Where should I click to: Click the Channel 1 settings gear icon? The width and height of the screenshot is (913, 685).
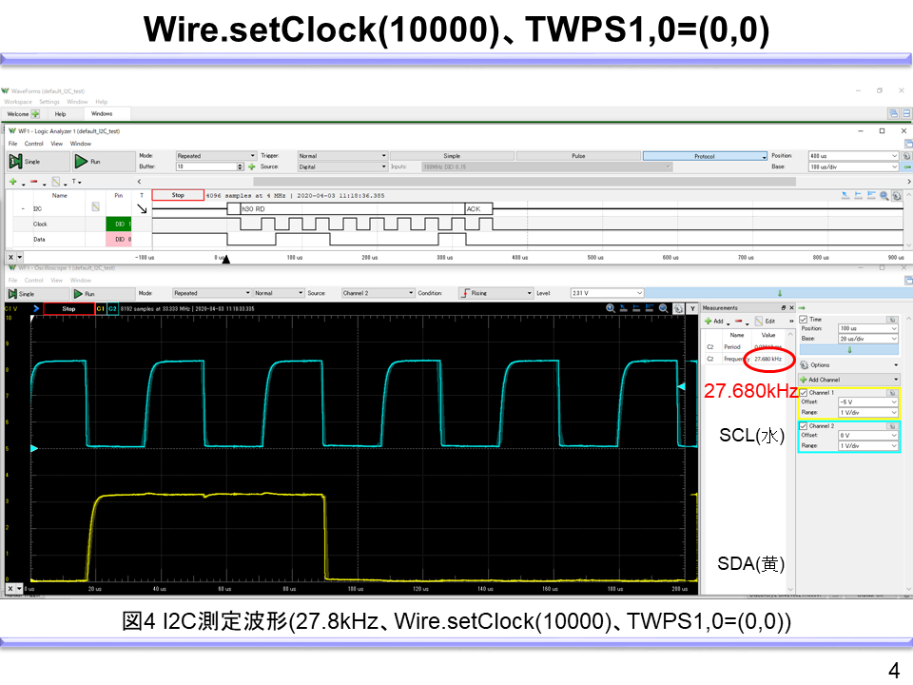pos(891,392)
